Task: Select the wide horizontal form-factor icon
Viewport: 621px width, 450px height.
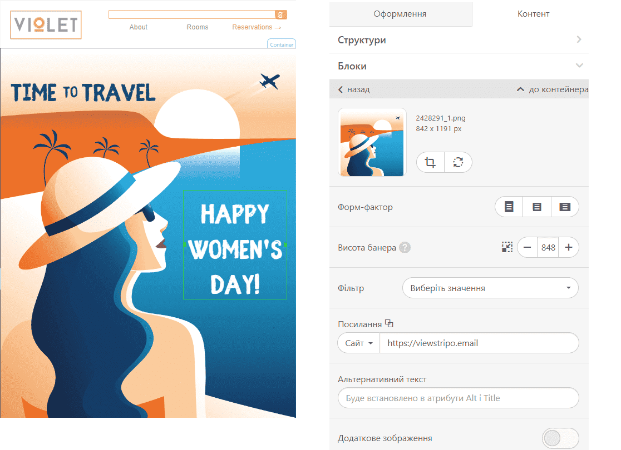Action: [565, 207]
